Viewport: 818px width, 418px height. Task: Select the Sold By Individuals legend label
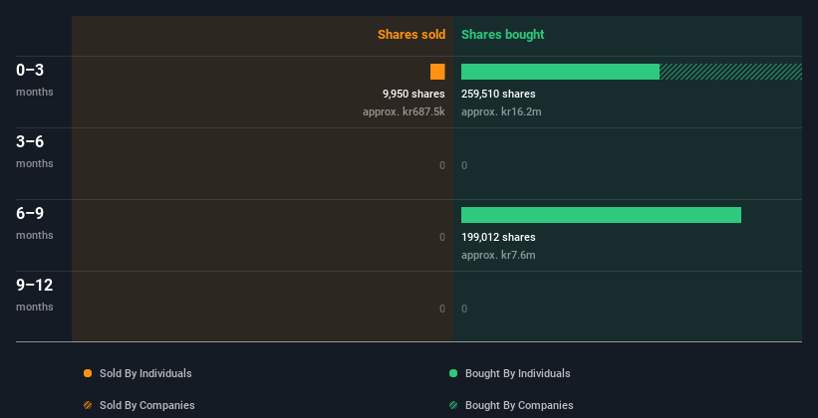(145, 373)
